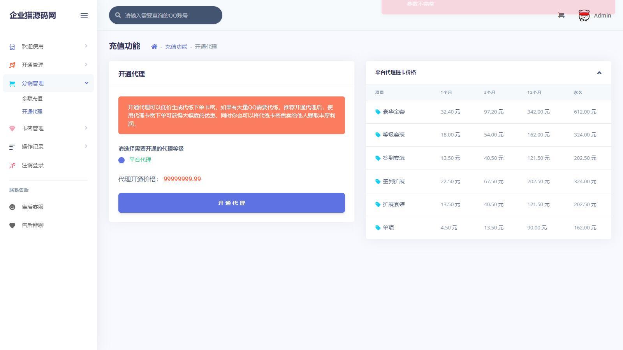Open the 操作记录 sidebar menu
Viewport: 623px width, 350px height.
[x=48, y=147]
